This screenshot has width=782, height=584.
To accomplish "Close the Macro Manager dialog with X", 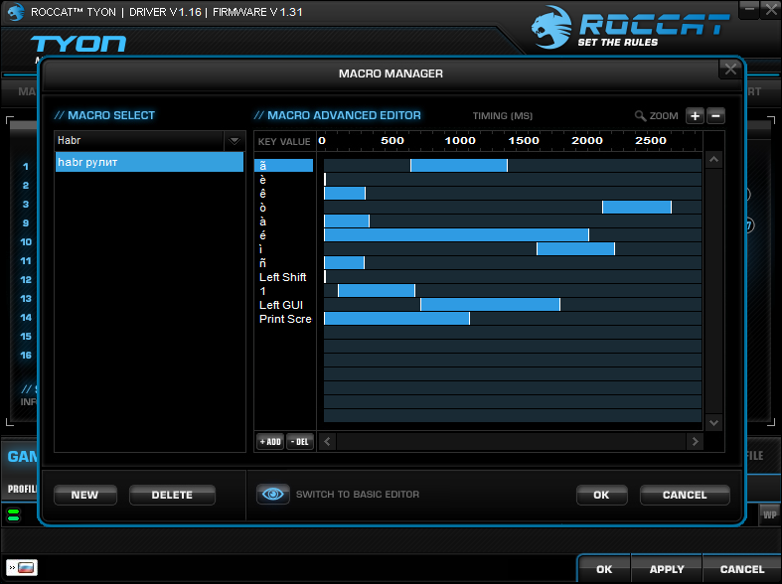I will pyautogui.click(x=730, y=70).
